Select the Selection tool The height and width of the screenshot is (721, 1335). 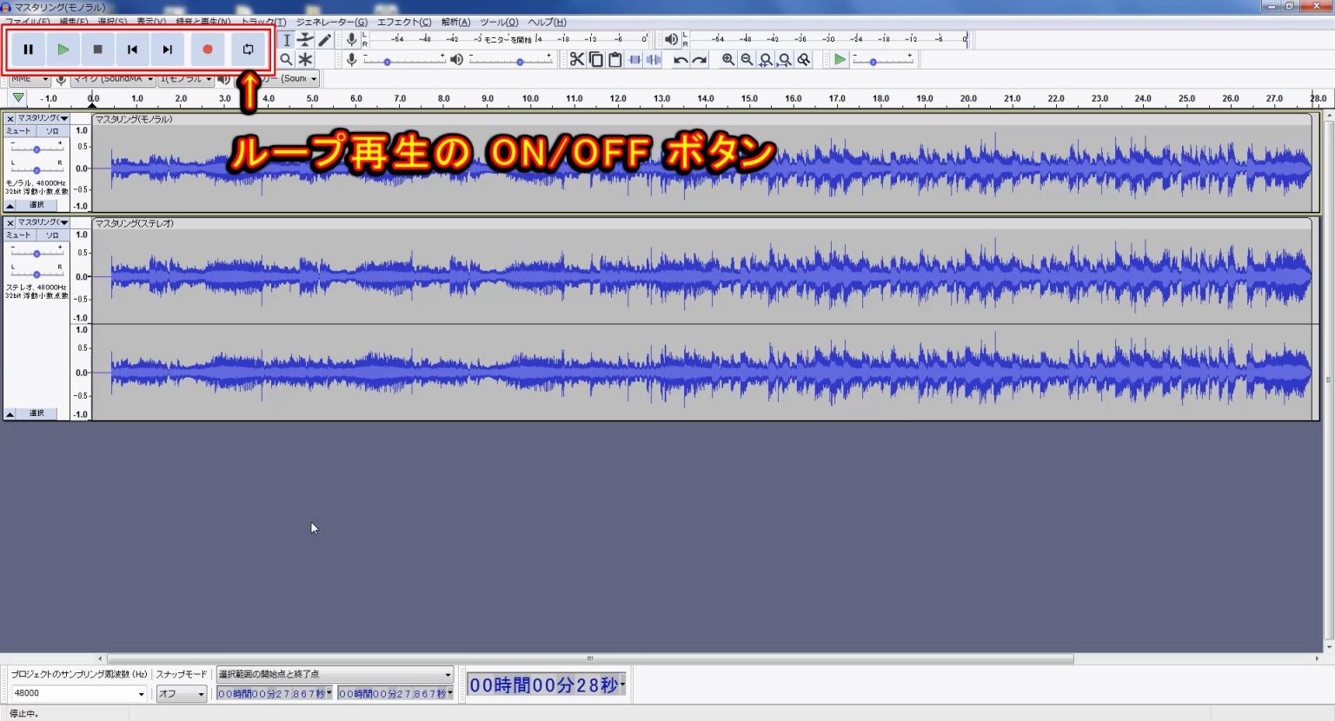click(x=286, y=39)
